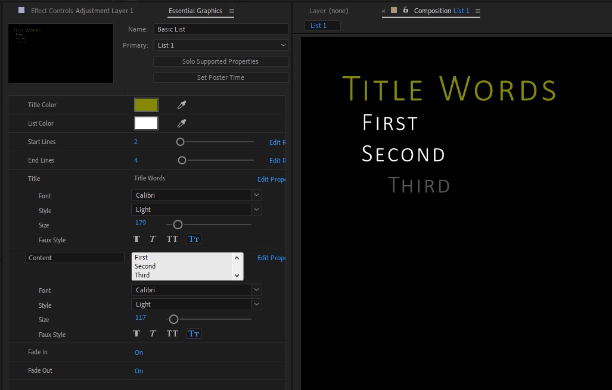This screenshot has width=612, height=390.
Task: Toggle All Caps on the Content text
Action: click(x=172, y=333)
